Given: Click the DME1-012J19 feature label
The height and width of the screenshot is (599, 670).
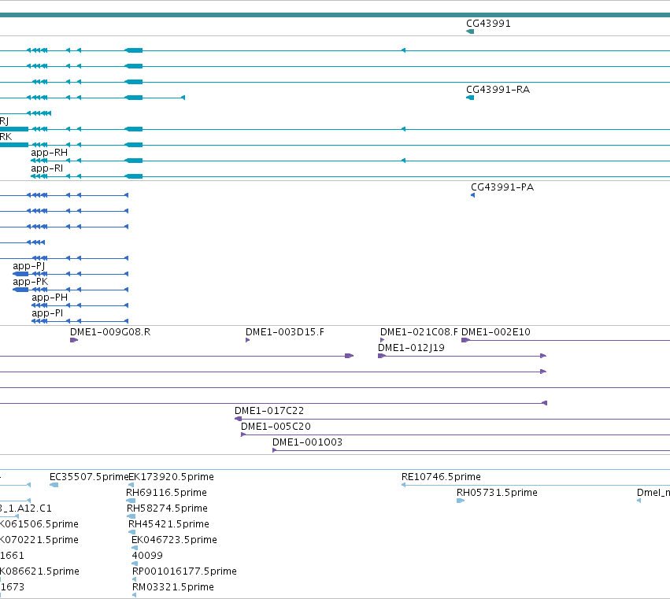Looking at the screenshot, I should 412,348.
